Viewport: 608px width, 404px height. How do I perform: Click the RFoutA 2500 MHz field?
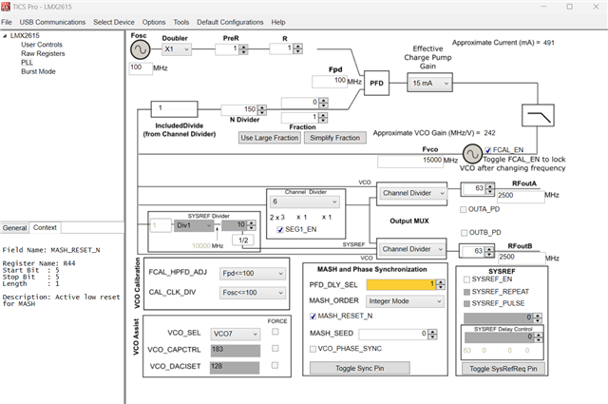520,196
